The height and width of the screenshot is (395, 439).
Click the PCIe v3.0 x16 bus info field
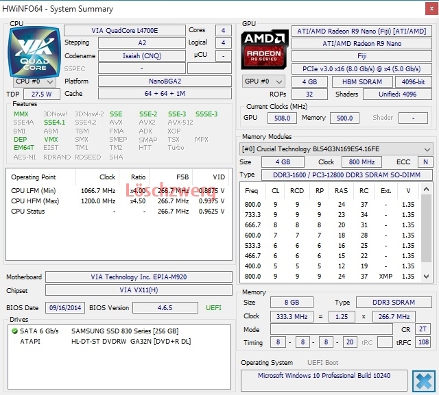(361, 69)
